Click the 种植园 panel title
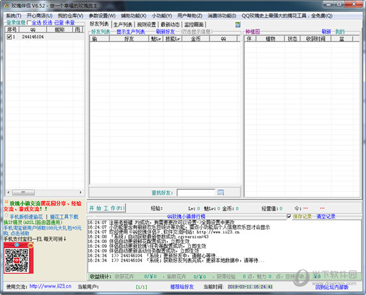Viewport: 366px width, 295px height. click(x=253, y=32)
